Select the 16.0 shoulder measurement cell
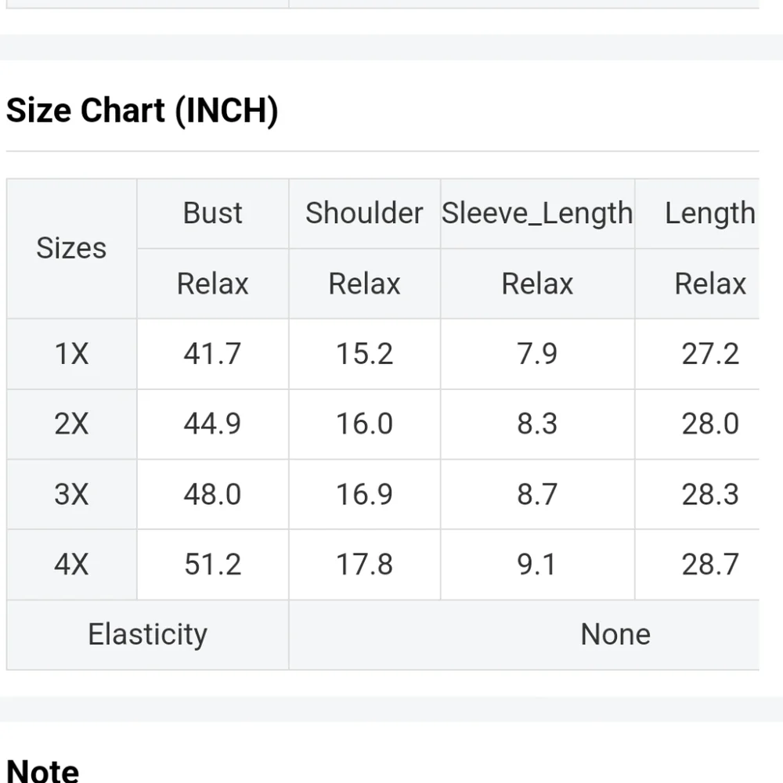The height and width of the screenshot is (783, 783). coord(364,424)
